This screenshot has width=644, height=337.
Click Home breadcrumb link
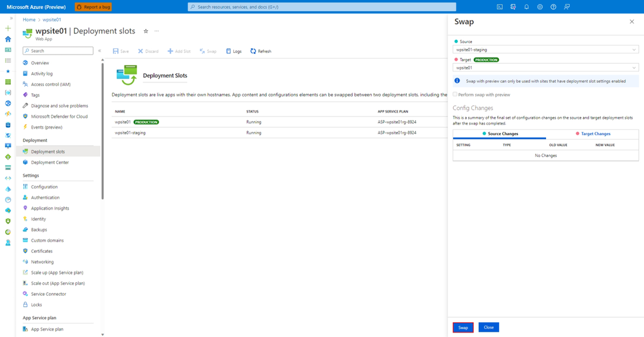(29, 20)
